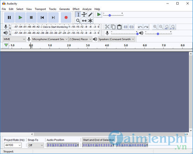Image resolution: width=193 pixels, height=154 pixels.
Task: Click the Stop transport button
Action: click(31, 17)
